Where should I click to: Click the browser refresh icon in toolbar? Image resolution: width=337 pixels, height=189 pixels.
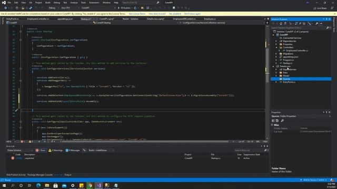point(135,8)
